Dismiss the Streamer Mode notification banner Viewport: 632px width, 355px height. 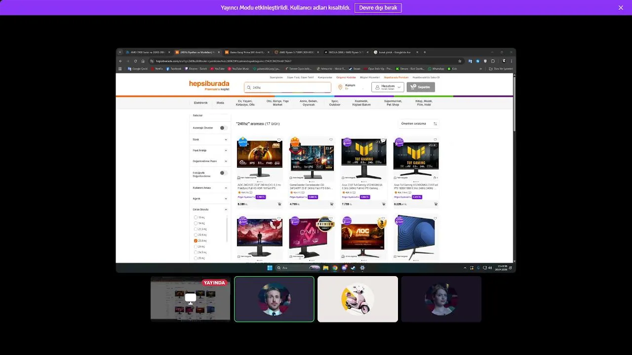click(621, 7)
